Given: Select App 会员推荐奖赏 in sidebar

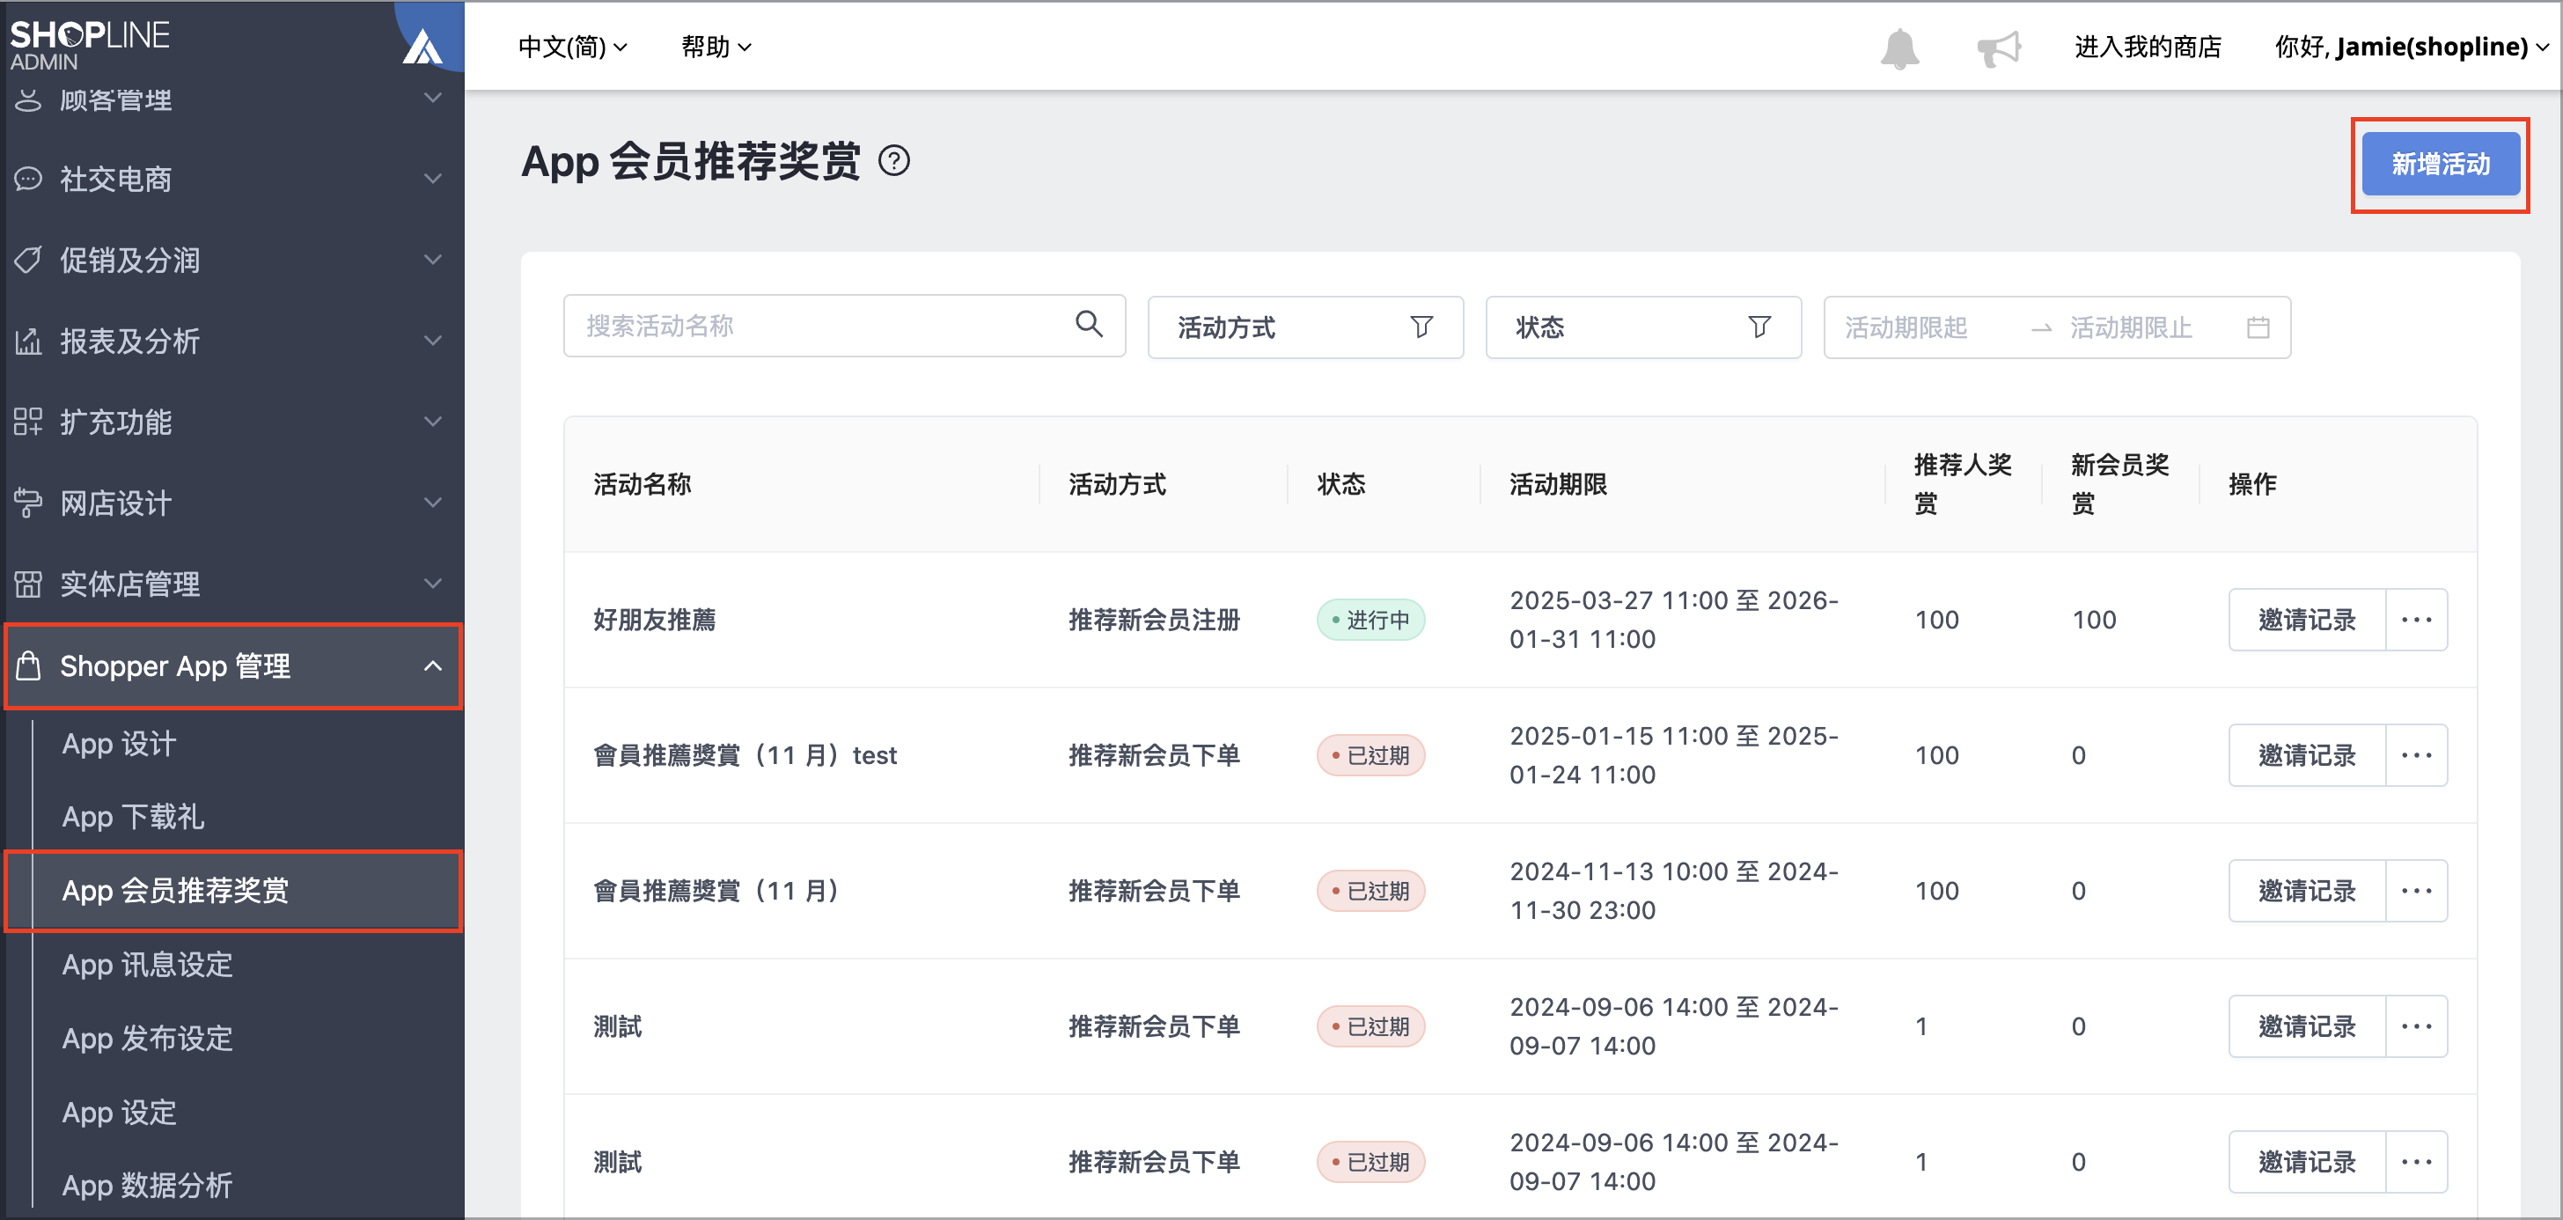Looking at the screenshot, I should click(235, 891).
